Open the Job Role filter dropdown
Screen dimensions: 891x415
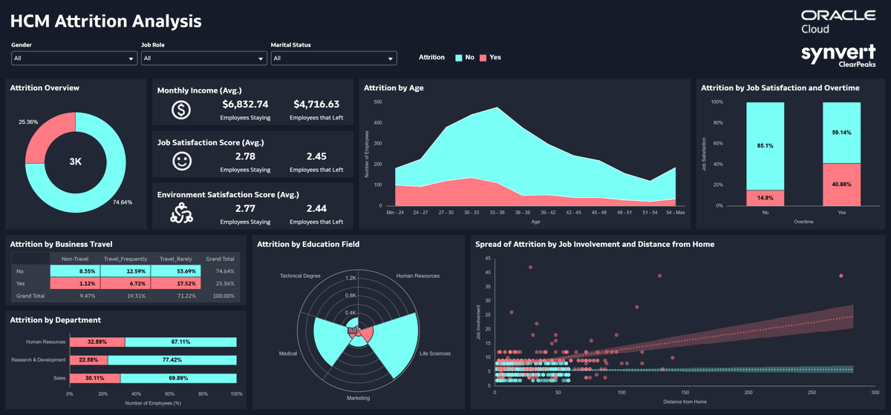[x=204, y=59]
